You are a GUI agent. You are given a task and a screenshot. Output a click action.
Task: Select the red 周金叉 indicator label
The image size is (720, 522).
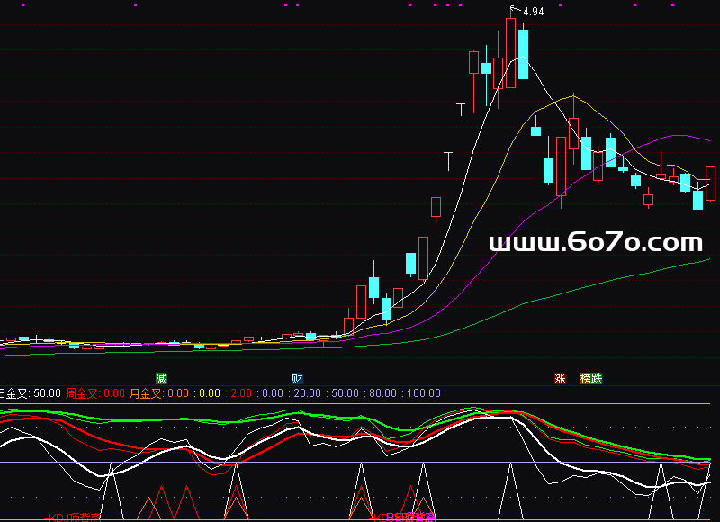[x=83, y=393]
